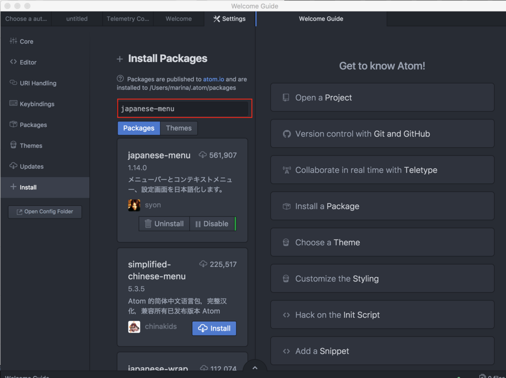Expand Collaborate in real time with Teletype

click(x=382, y=170)
